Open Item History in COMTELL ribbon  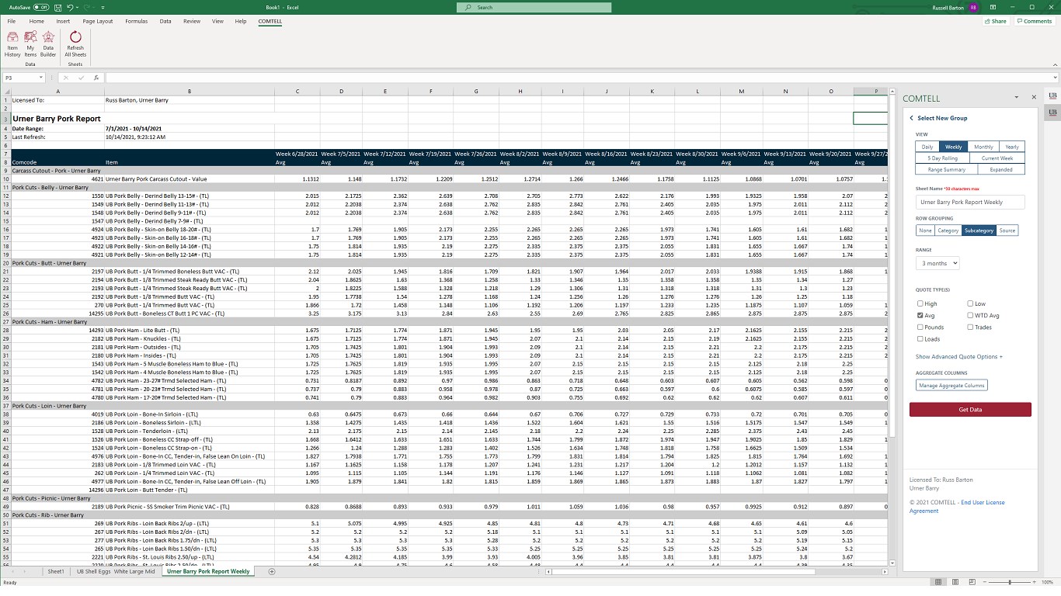click(12, 44)
